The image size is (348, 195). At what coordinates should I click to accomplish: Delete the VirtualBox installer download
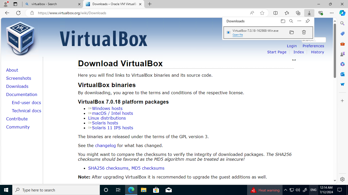click(304, 32)
